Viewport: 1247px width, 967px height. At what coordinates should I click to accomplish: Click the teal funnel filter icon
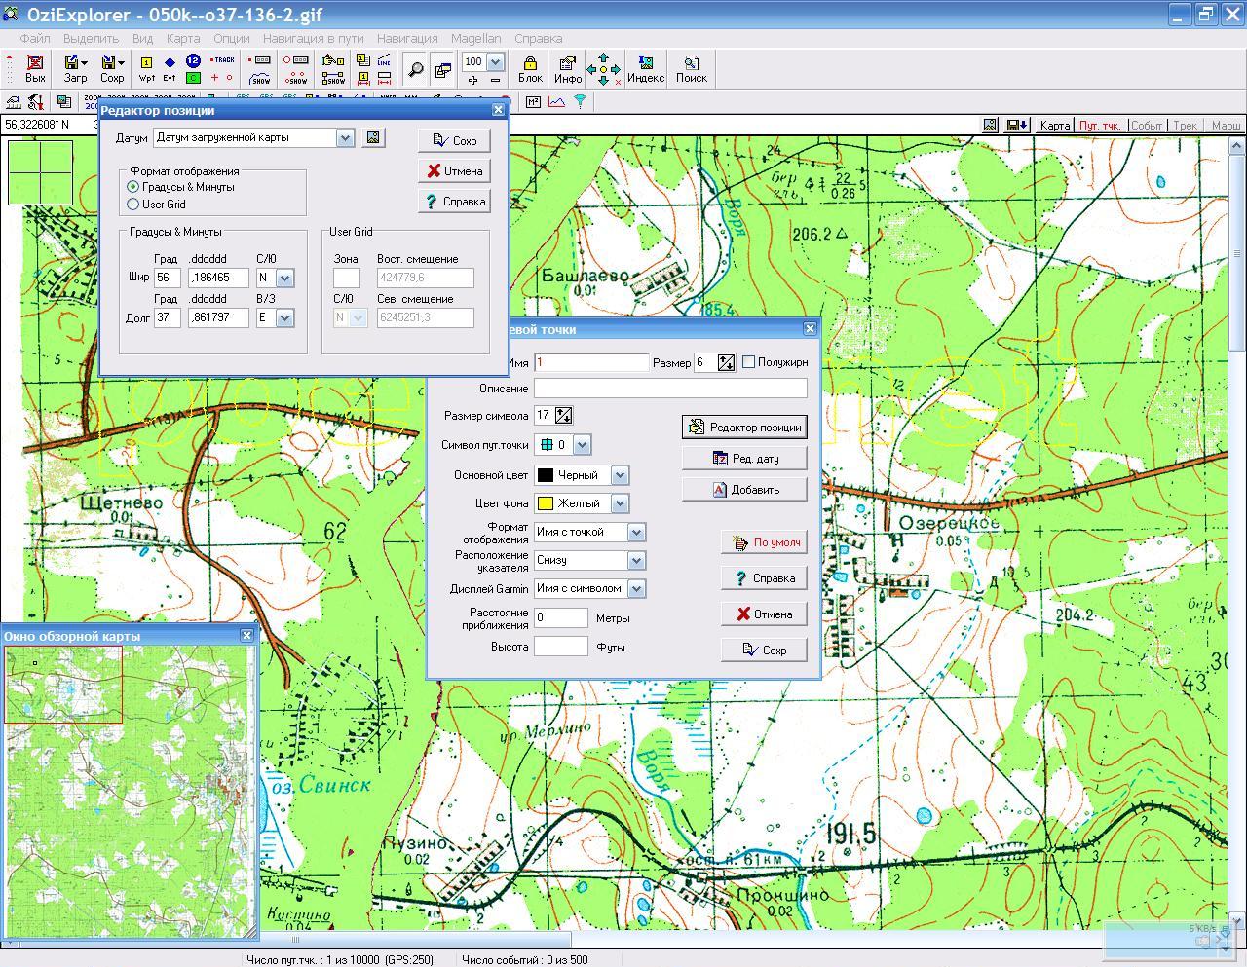pos(580,101)
